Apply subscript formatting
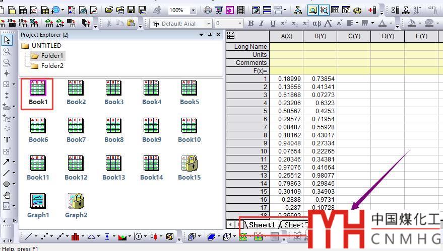 295,24
